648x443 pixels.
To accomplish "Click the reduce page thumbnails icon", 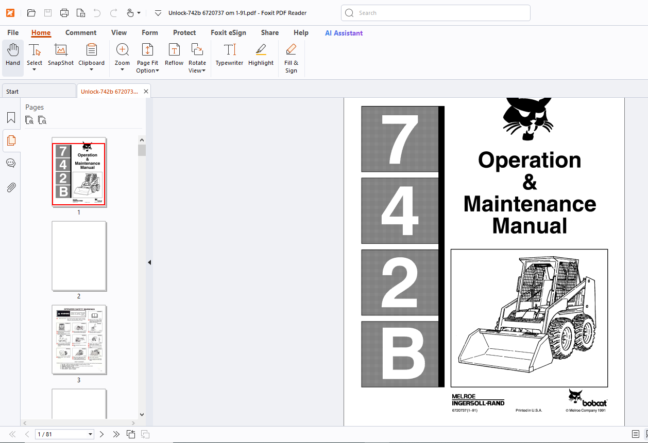I will [42, 120].
